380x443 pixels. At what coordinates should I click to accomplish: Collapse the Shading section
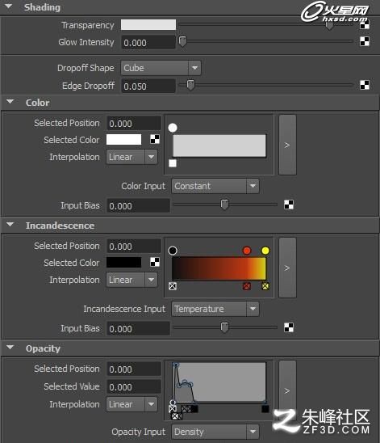click(x=9, y=6)
